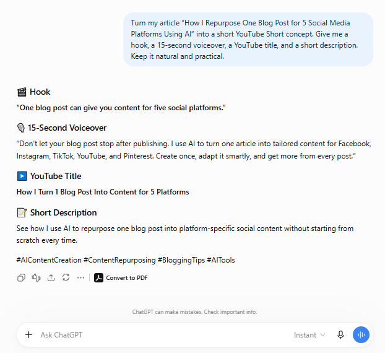
Task: Click the description text 'See how I use AI'
Action: (185, 234)
